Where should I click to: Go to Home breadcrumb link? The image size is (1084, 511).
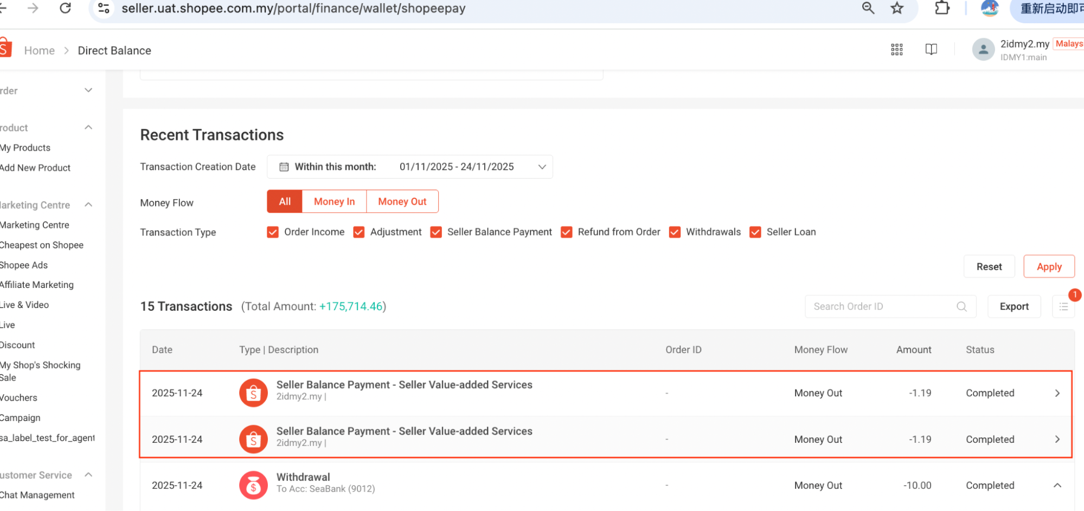pyautogui.click(x=40, y=50)
